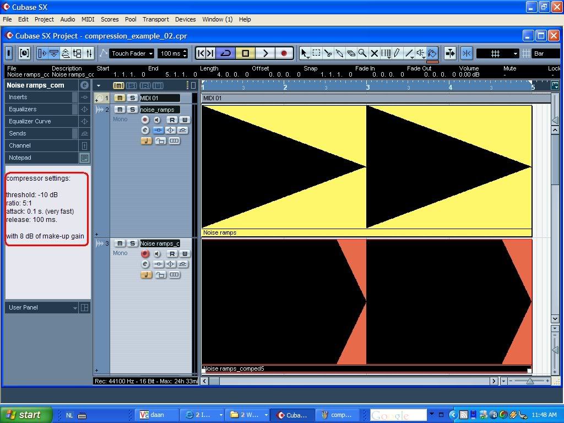Screen dimensions: 564x423
Task: Mute the MIDI 01 track
Action: (x=120, y=98)
